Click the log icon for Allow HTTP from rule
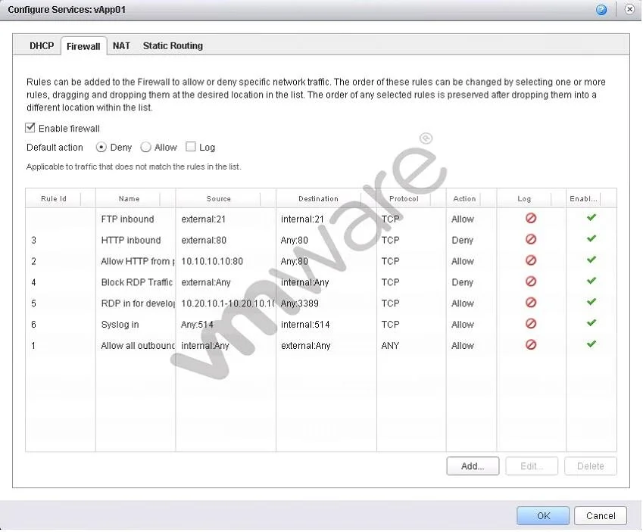 (531, 260)
